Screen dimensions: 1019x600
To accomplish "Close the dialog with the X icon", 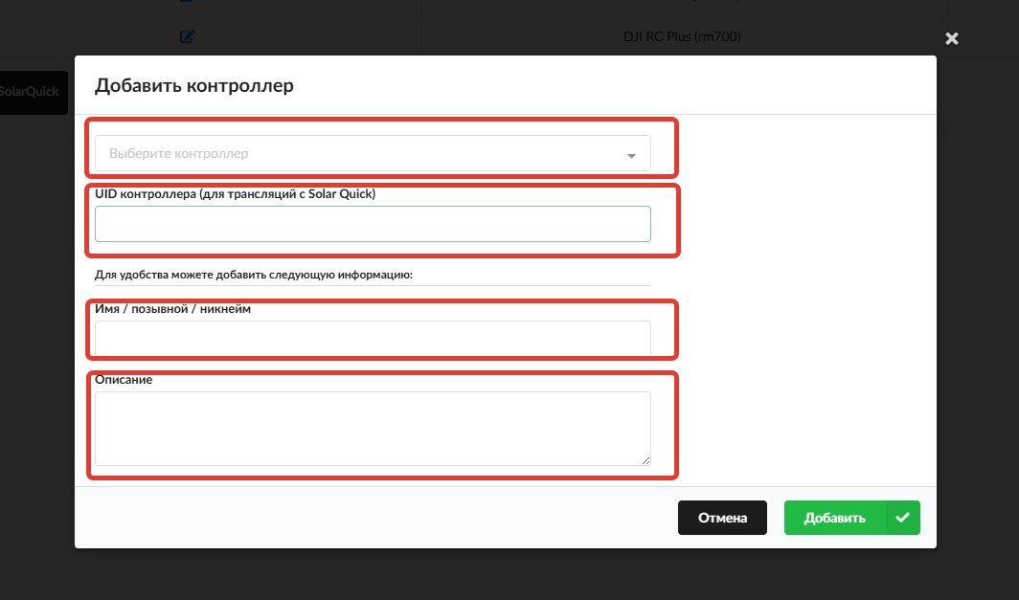I will pyautogui.click(x=952, y=39).
